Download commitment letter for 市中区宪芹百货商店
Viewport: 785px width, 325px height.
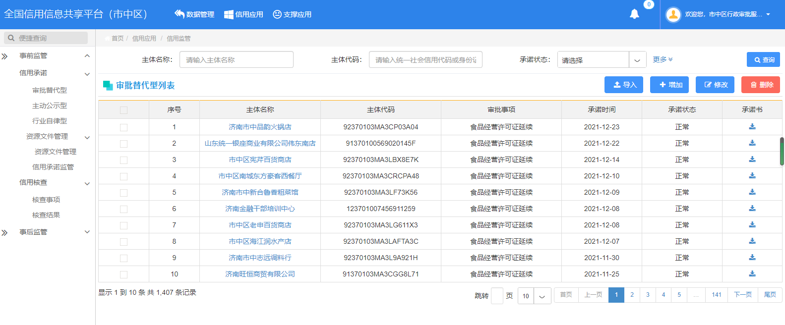click(752, 160)
